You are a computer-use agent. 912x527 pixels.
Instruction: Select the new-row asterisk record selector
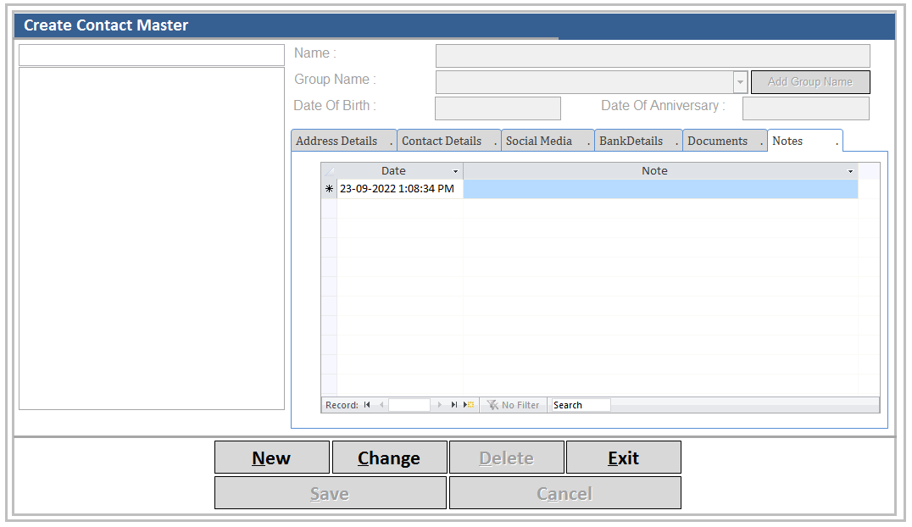pos(329,189)
